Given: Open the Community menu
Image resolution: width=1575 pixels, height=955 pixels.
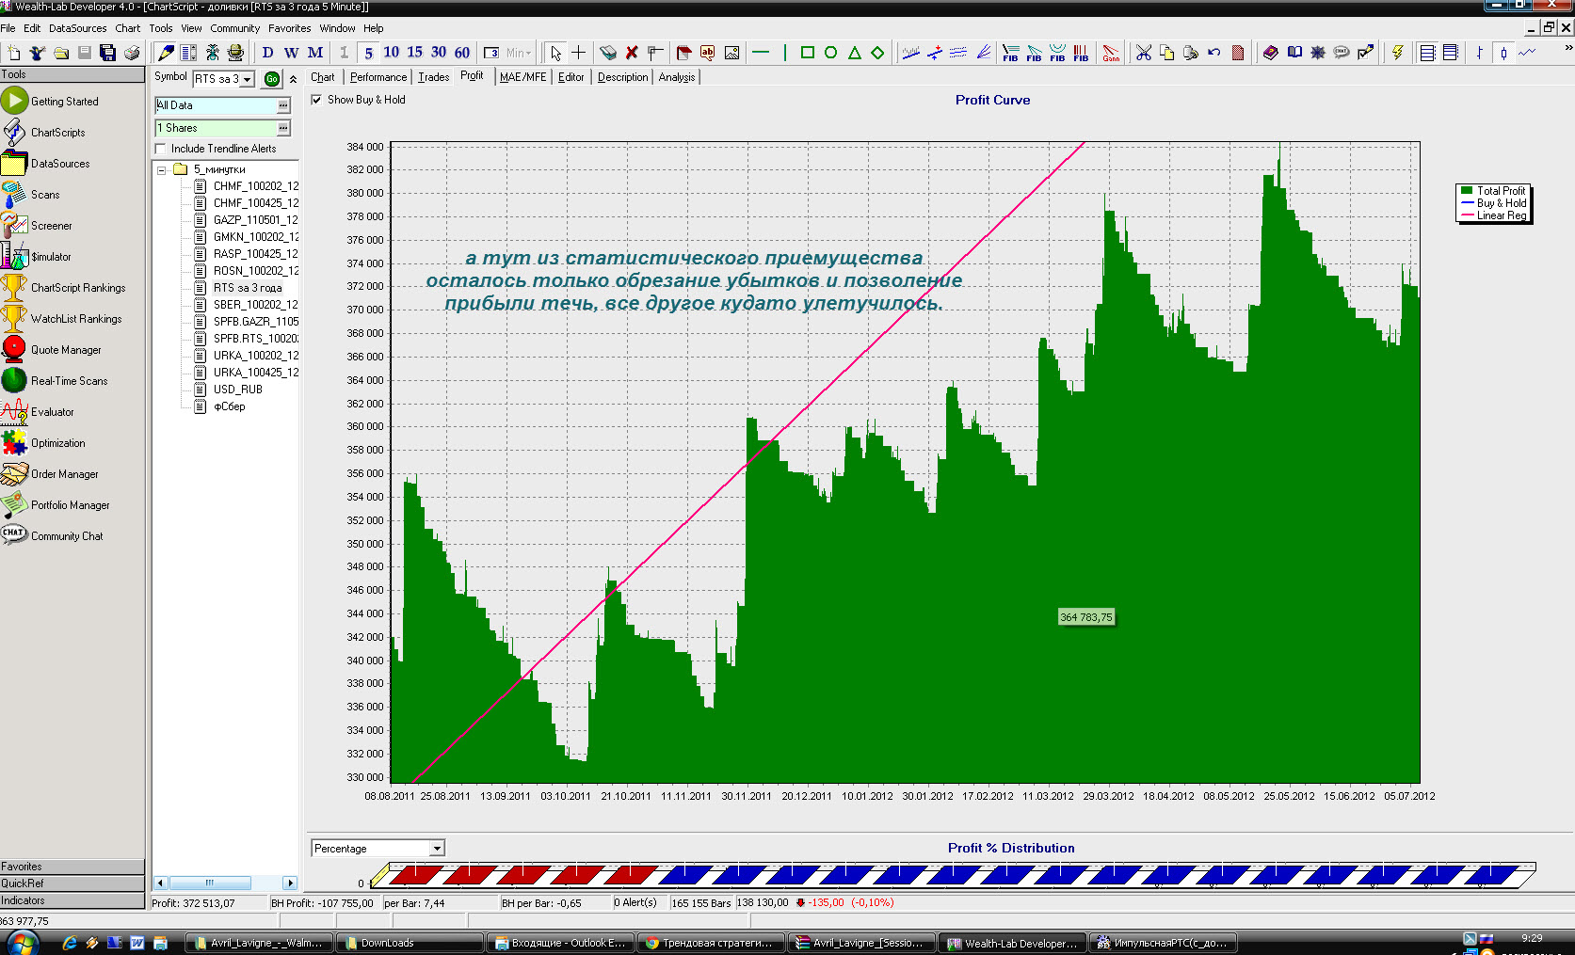Looking at the screenshot, I should tap(235, 28).
